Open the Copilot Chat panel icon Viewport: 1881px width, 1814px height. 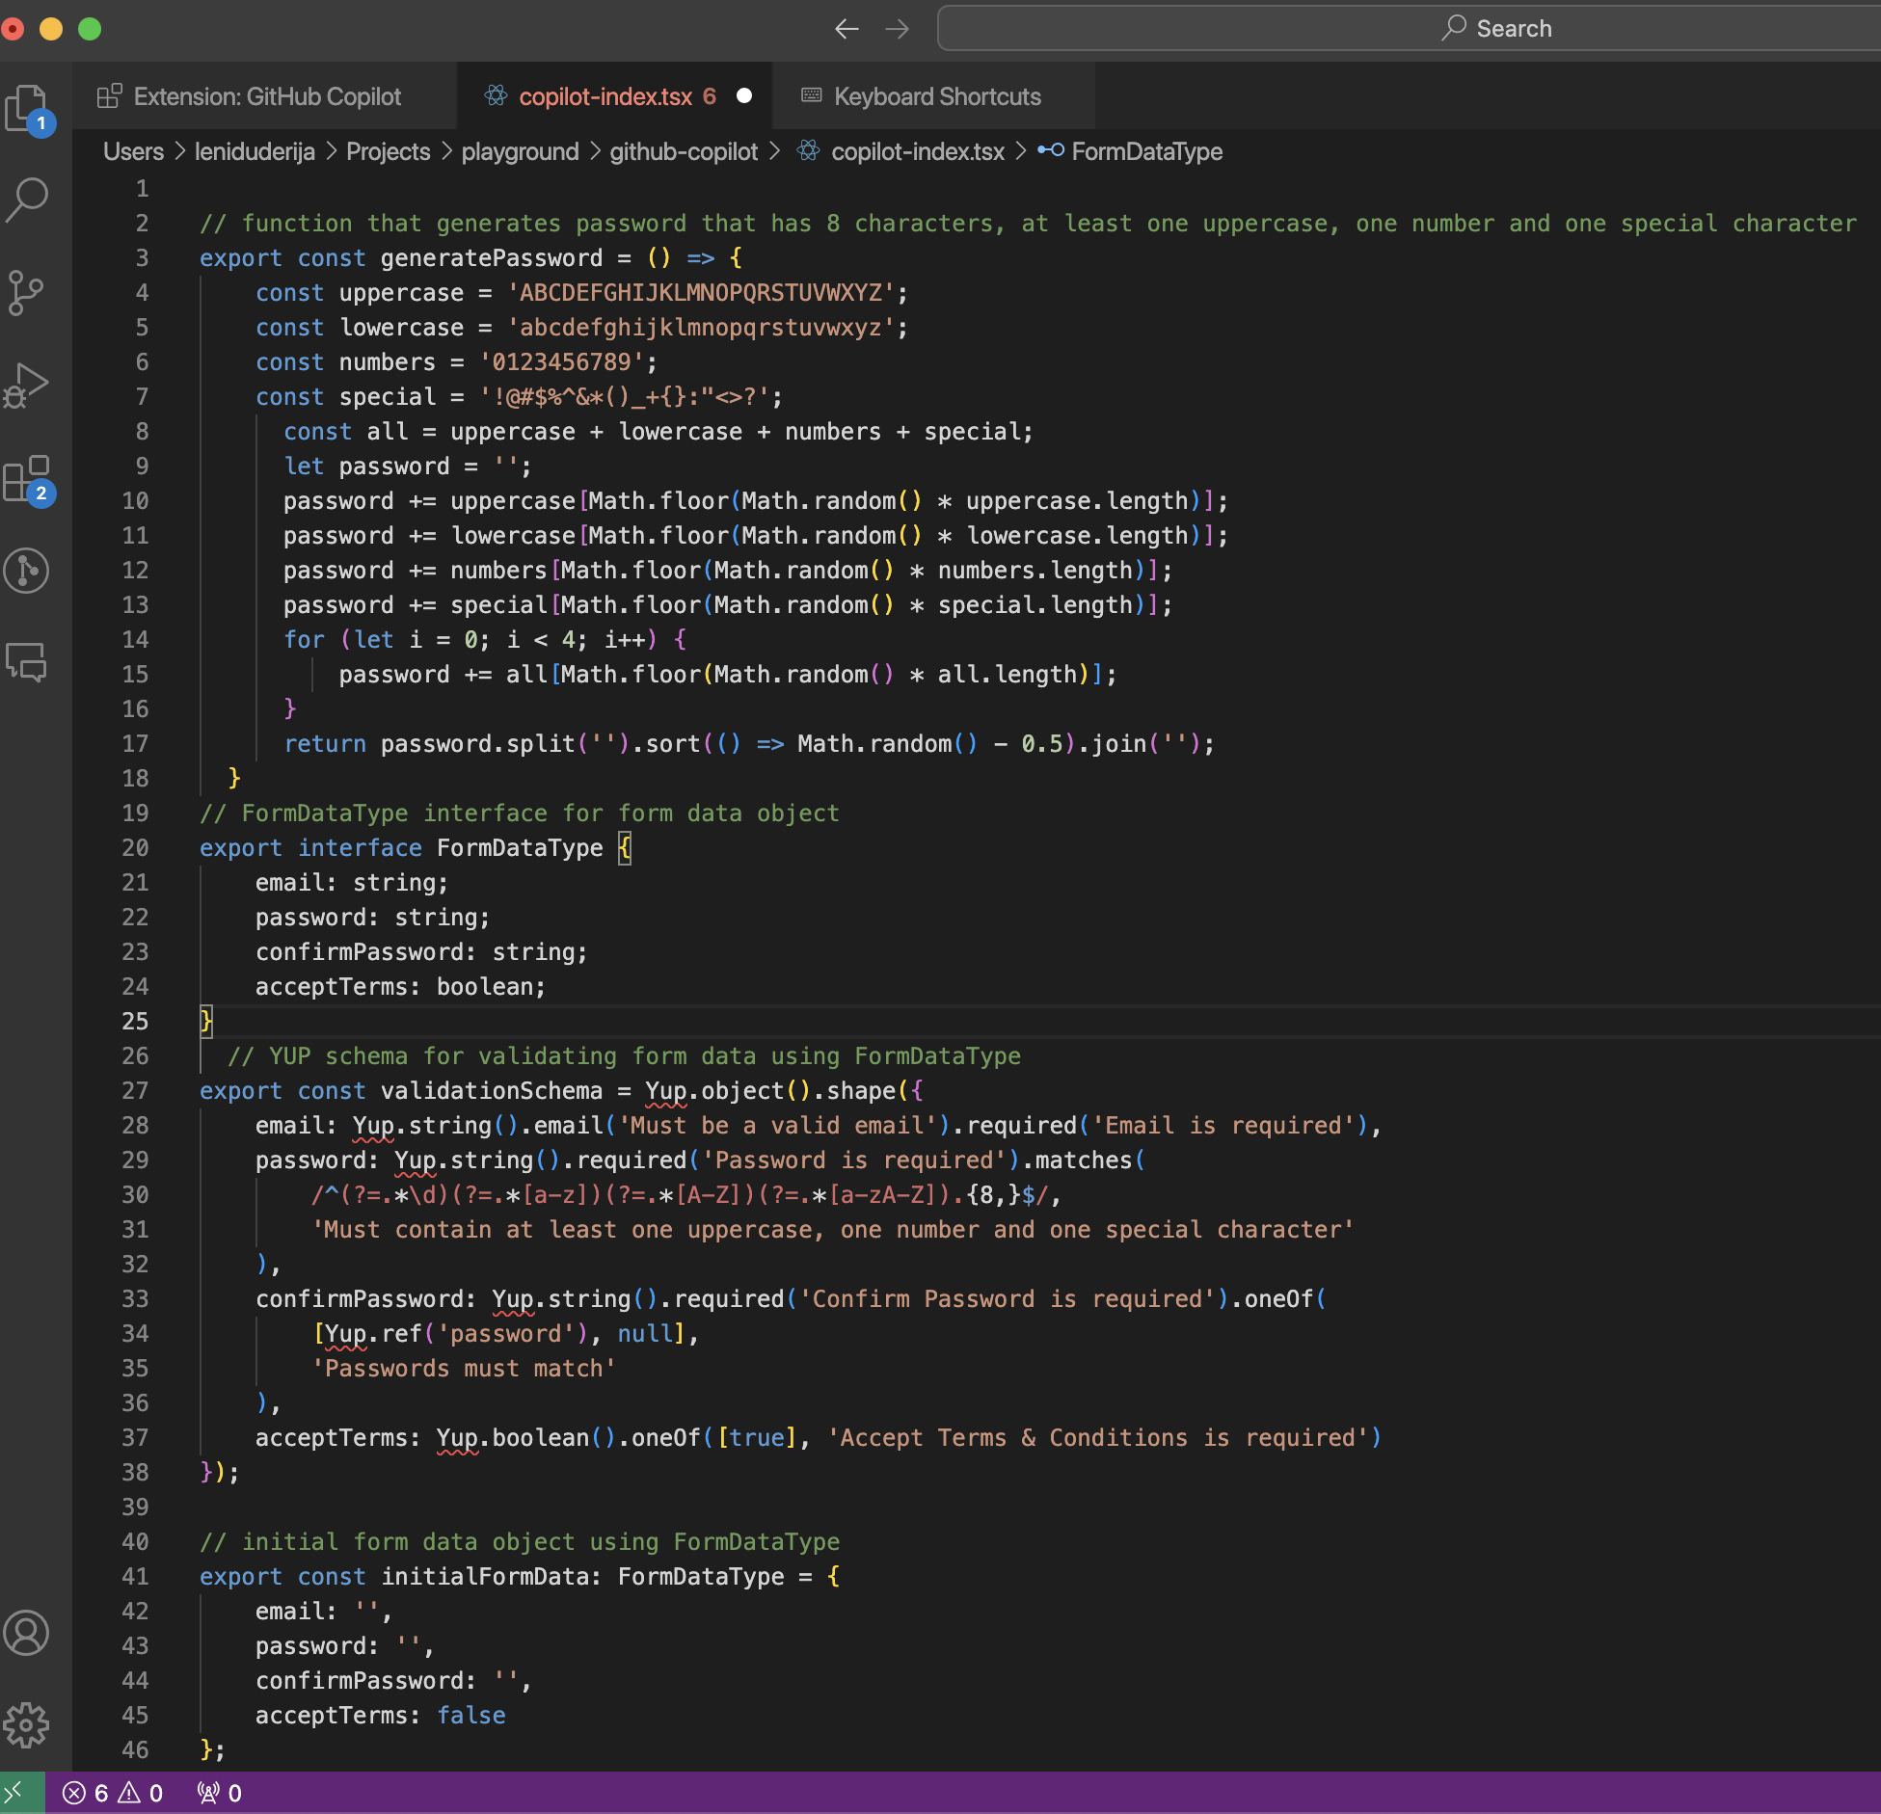[27, 663]
